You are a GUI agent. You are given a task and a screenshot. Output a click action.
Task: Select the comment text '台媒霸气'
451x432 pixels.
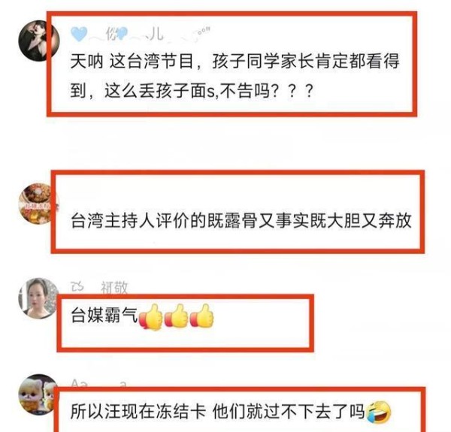tap(104, 315)
